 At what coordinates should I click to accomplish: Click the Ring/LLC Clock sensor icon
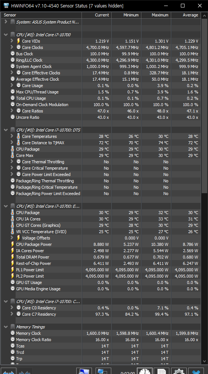tap(13, 60)
